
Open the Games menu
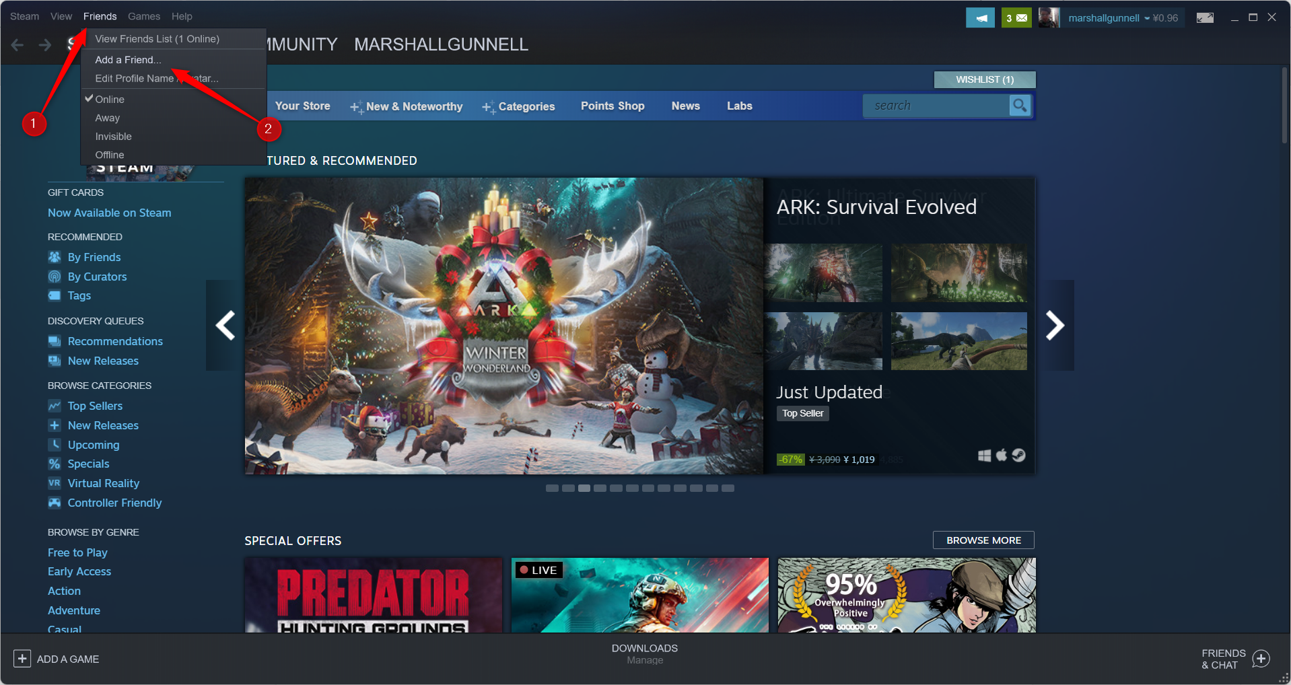[144, 16]
